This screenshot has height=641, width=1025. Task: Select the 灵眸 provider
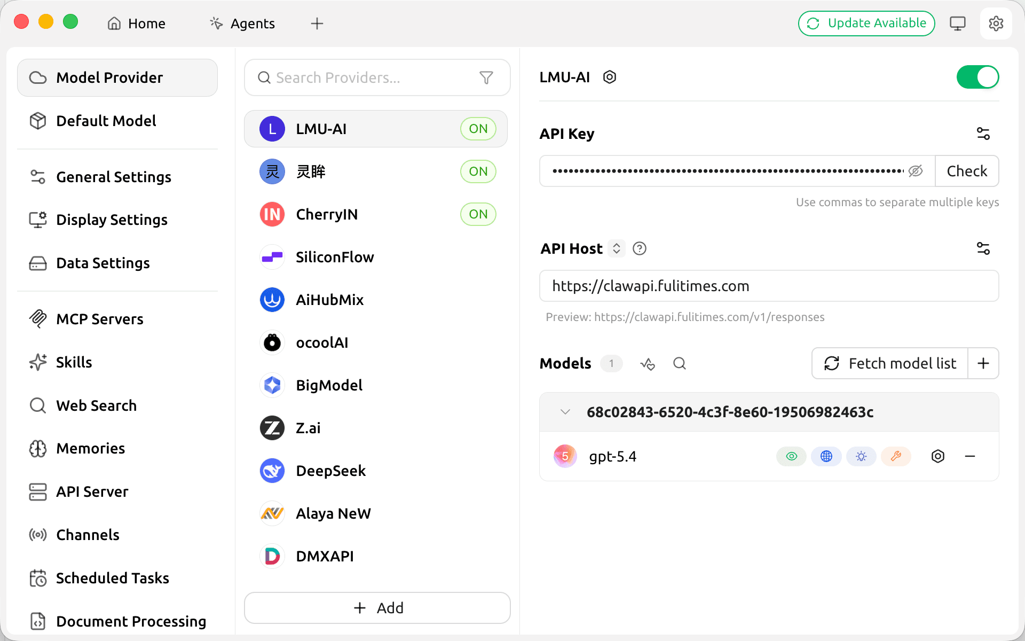[376, 171]
